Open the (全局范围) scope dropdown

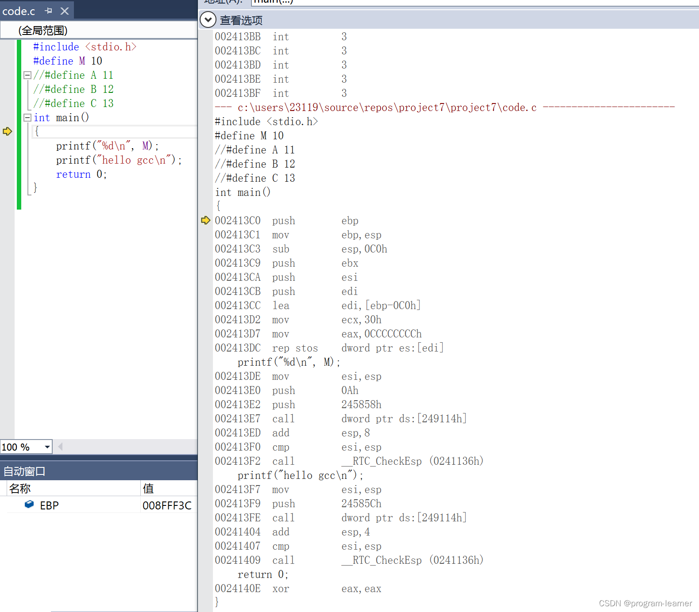[99, 30]
